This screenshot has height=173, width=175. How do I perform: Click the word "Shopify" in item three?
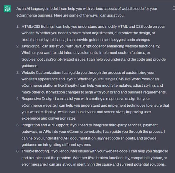(x=71, y=85)
